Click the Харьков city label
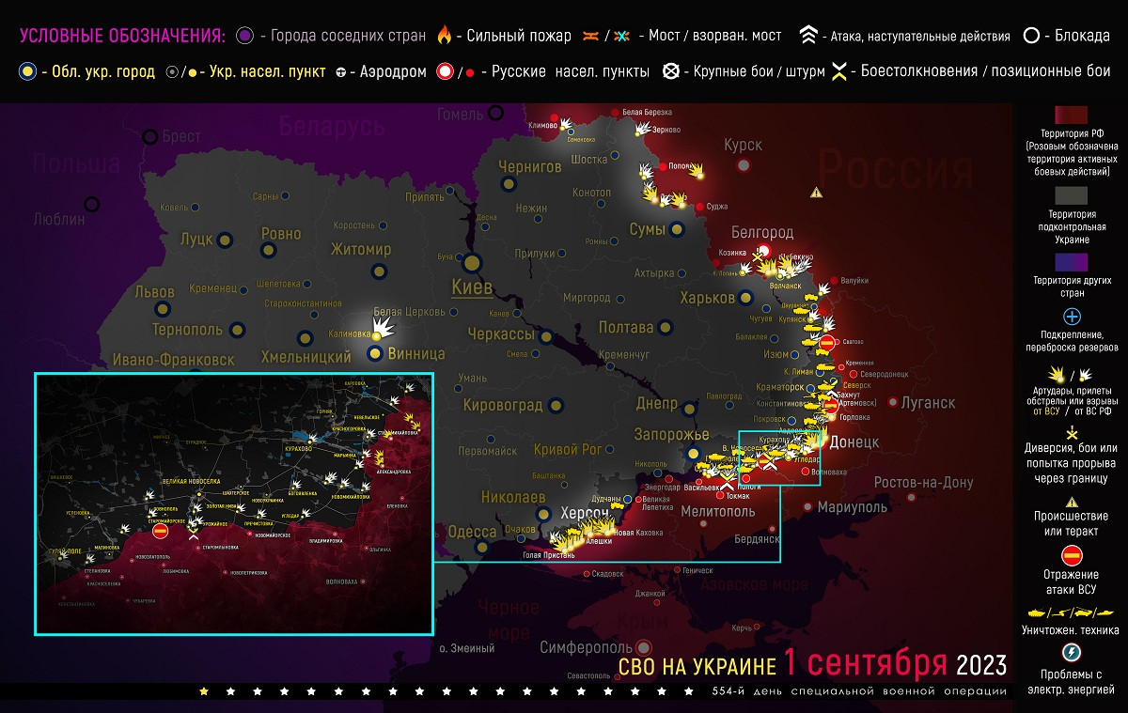The image size is (1128, 713). (x=707, y=298)
